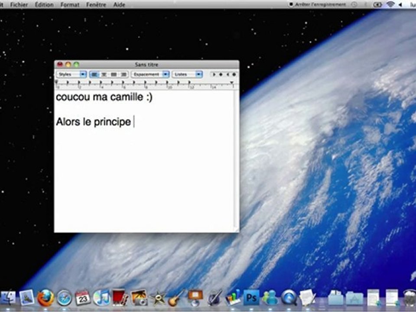Open Safari compass icon in Dock
This screenshot has width=416, height=312.
click(65, 298)
